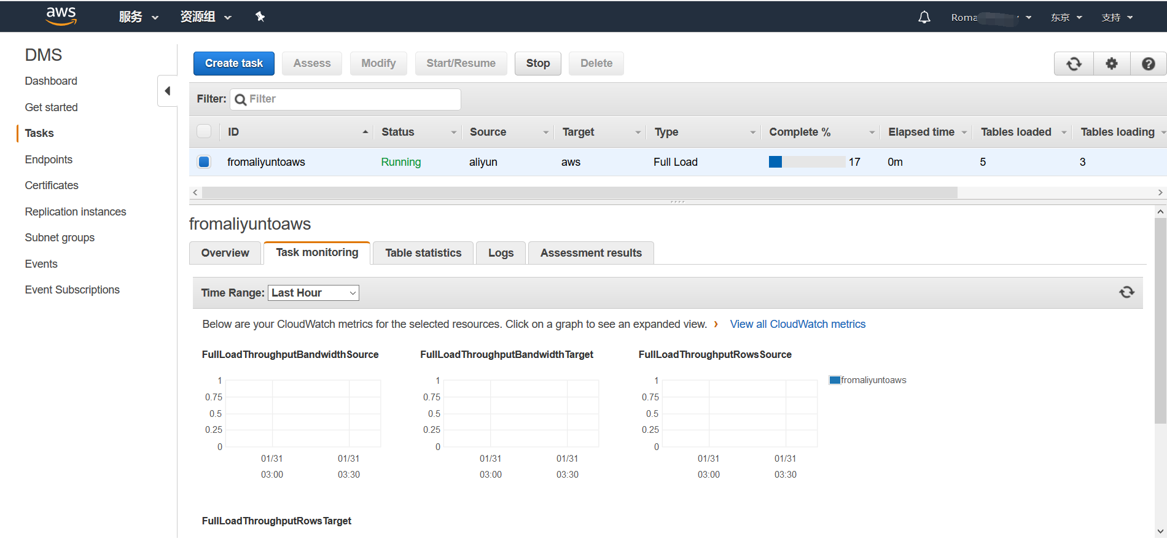The image size is (1167, 544).
Task: Open Replication instances in sidebar
Action: pyautogui.click(x=76, y=212)
